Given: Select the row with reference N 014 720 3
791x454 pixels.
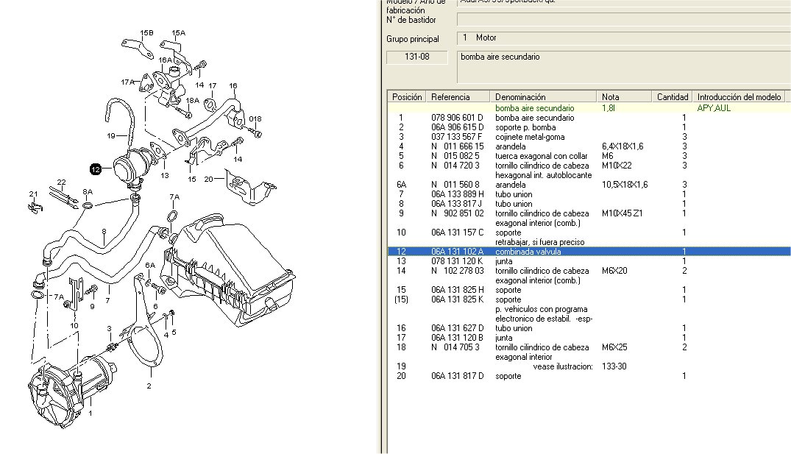Looking at the screenshot, I should [589, 171].
